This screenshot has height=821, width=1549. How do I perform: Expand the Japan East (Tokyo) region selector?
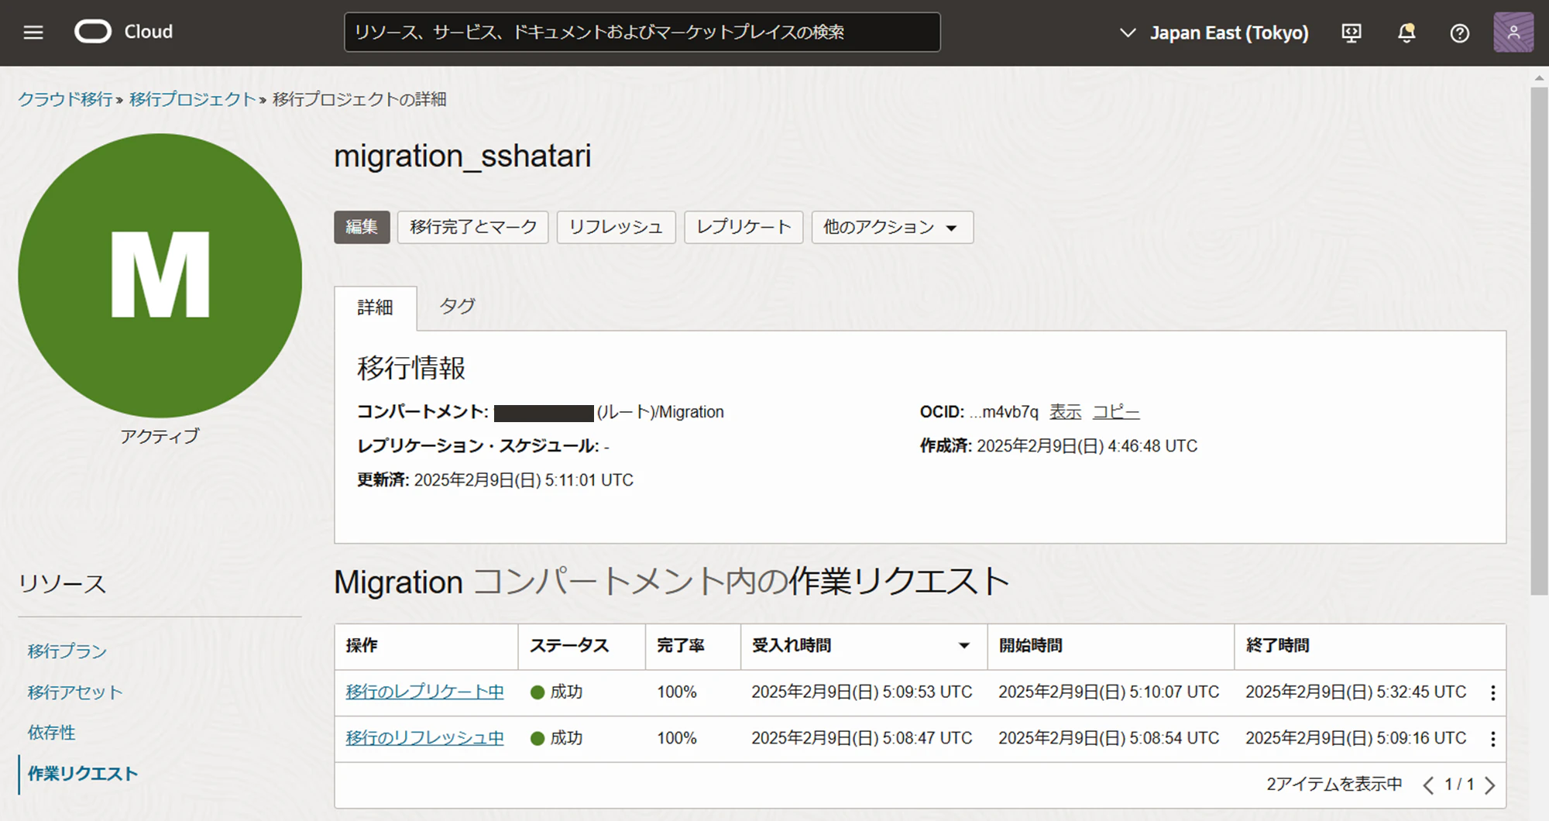1214,33
